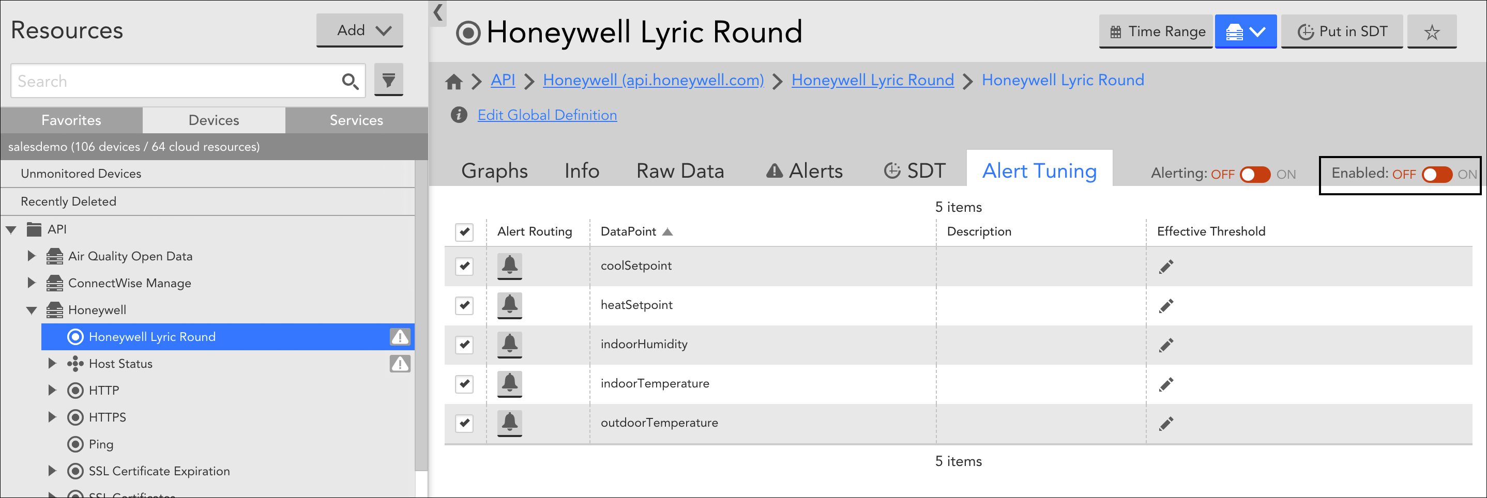Expand the HTTP datasource

tap(52, 390)
